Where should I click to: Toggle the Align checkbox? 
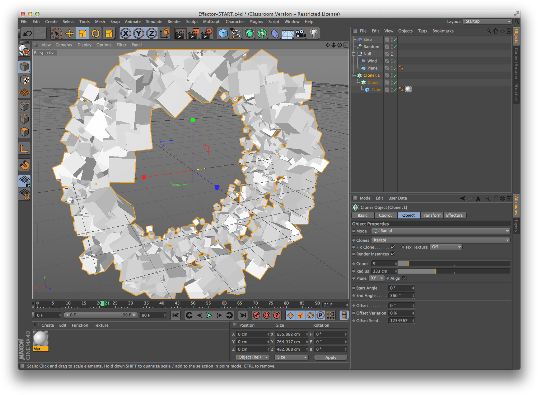coord(404,278)
